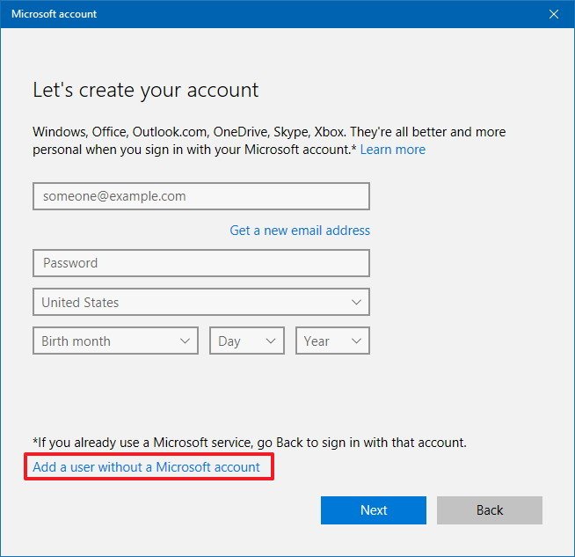Image resolution: width=575 pixels, height=557 pixels.
Task: Click the chevron arrow on United States dropdown
Action: click(x=356, y=302)
